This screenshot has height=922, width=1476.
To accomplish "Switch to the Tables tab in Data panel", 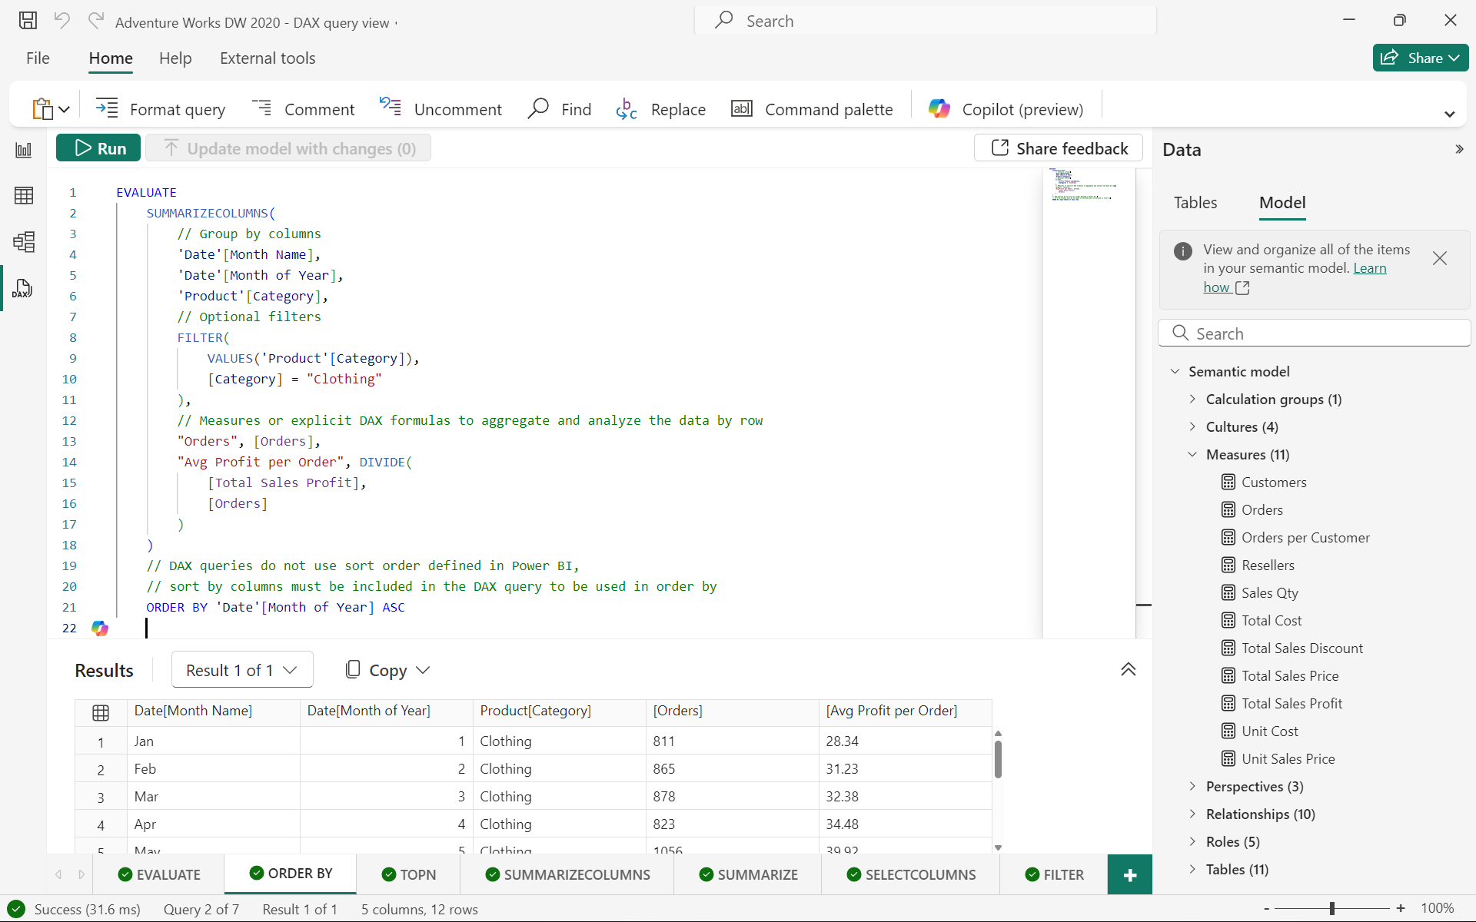I will 1195,202.
